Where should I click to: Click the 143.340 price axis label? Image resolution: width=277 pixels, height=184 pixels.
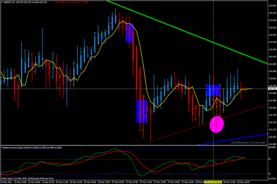coord(273,42)
